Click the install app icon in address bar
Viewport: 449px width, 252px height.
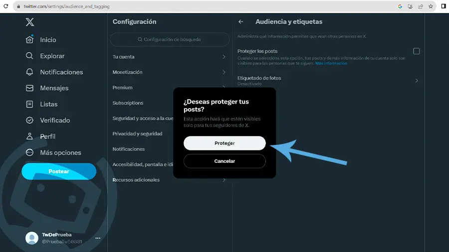410,6
